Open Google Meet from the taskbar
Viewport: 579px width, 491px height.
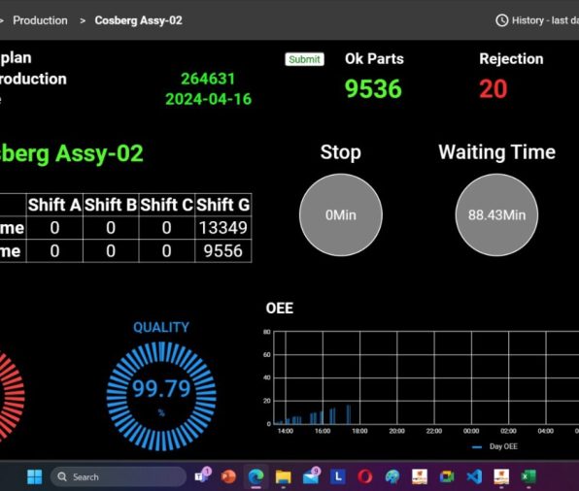(x=447, y=476)
